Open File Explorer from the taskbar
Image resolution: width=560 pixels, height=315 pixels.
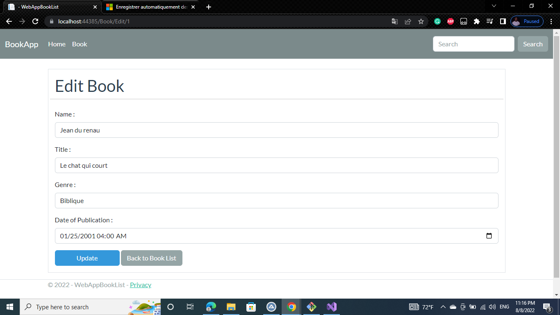[x=231, y=307]
